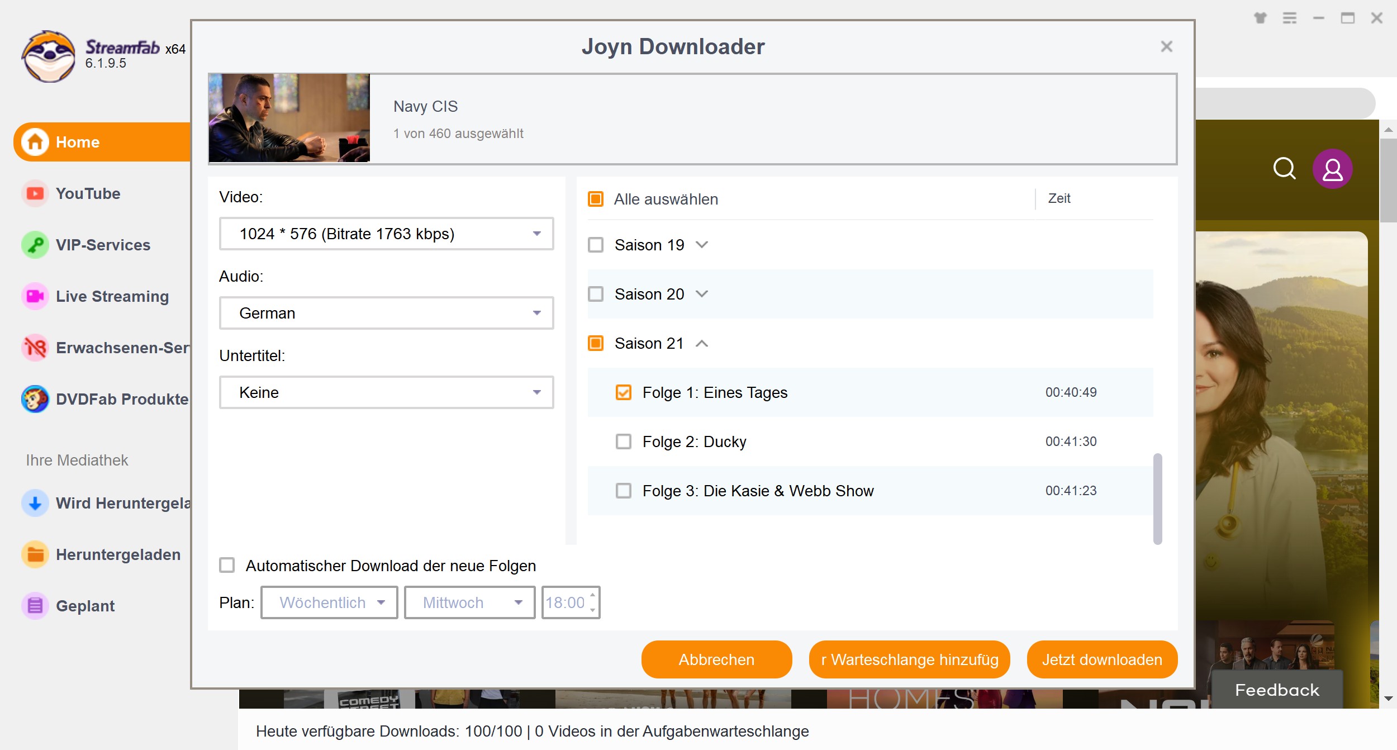
Task: Toggle the Saison 21 checkbox
Action: (x=596, y=343)
